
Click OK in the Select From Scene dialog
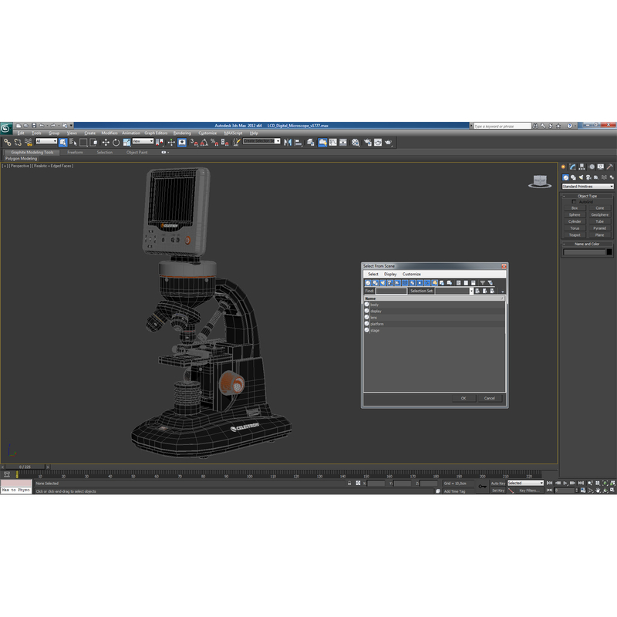point(464,399)
